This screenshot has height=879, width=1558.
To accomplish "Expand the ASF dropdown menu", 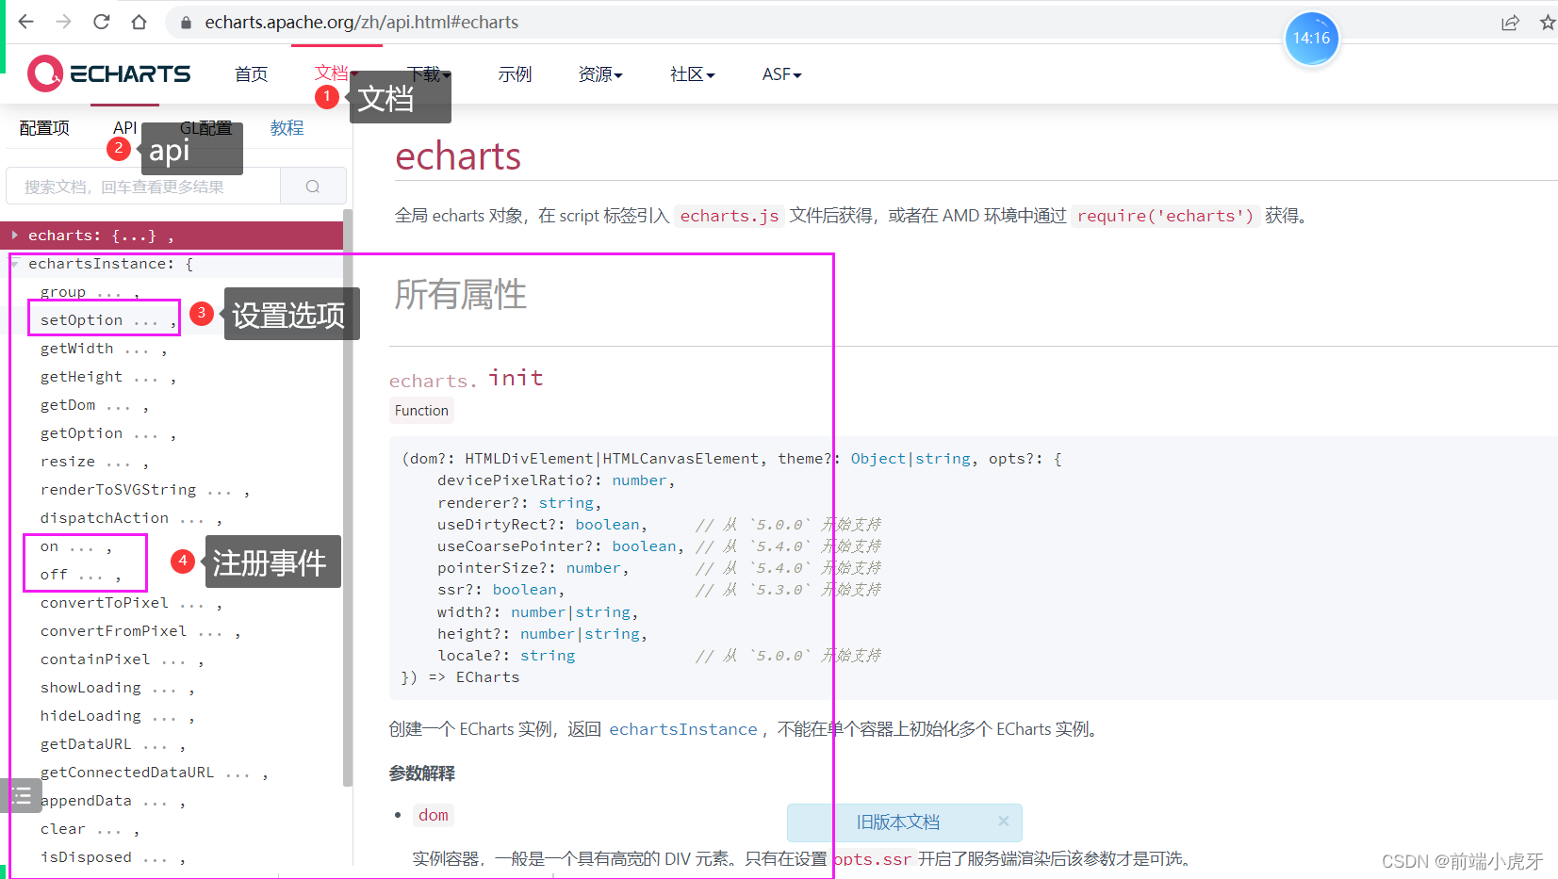I will click(x=781, y=74).
